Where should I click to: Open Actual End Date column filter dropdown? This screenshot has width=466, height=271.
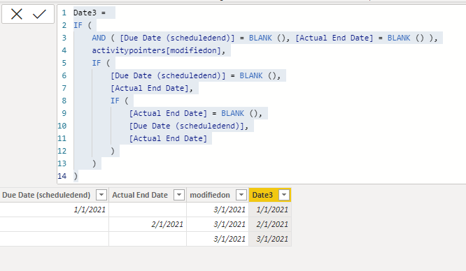tap(179, 195)
